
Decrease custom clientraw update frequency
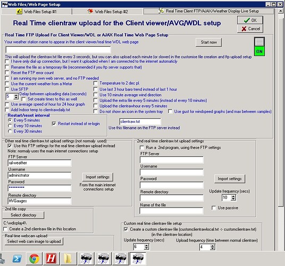coord(147,248)
